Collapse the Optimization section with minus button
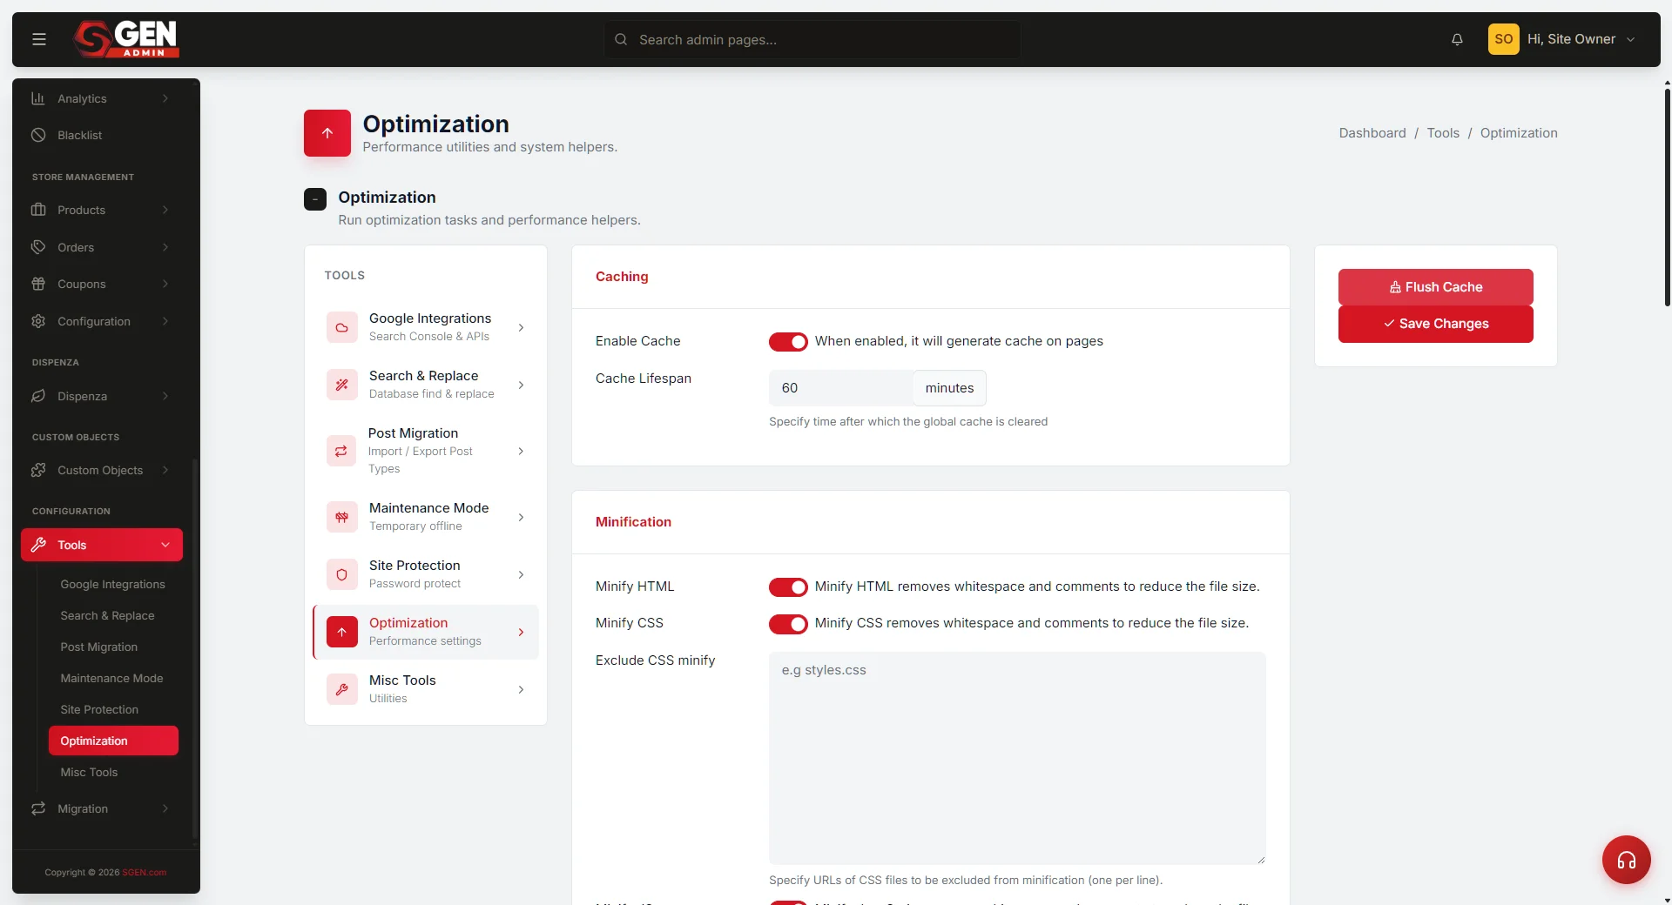 coord(315,199)
